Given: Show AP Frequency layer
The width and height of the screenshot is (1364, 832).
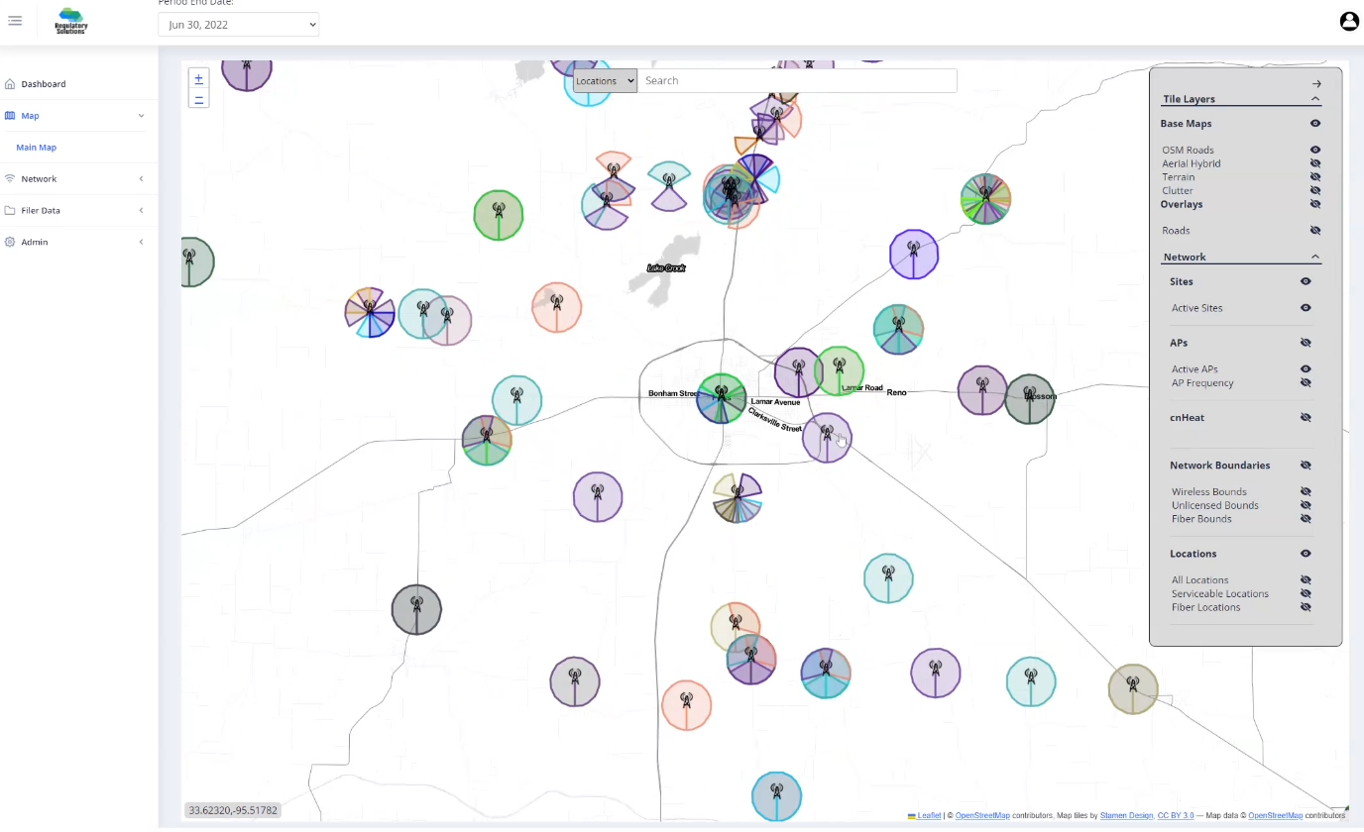Looking at the screenshot, I should pyautogui.click(x=1306, y=382).
